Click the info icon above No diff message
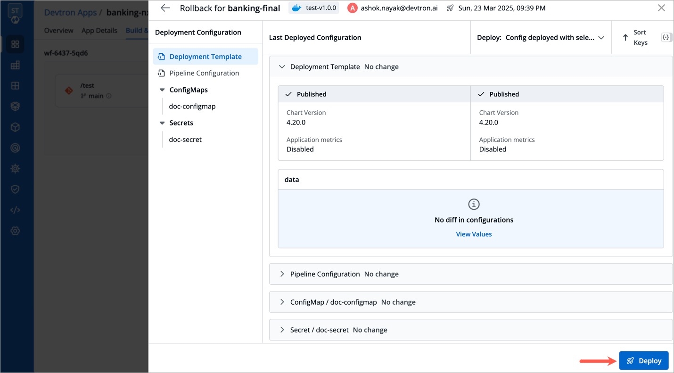Screen dimensions: 674x373 pos(474,204)
